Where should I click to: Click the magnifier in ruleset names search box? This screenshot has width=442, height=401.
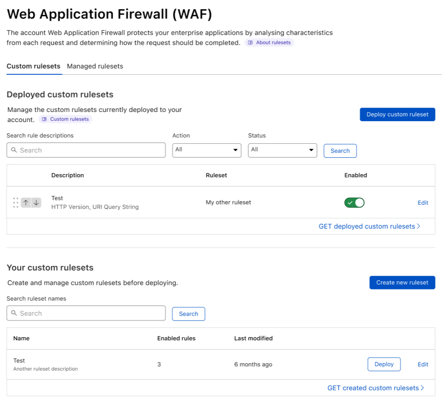(14, 313)
